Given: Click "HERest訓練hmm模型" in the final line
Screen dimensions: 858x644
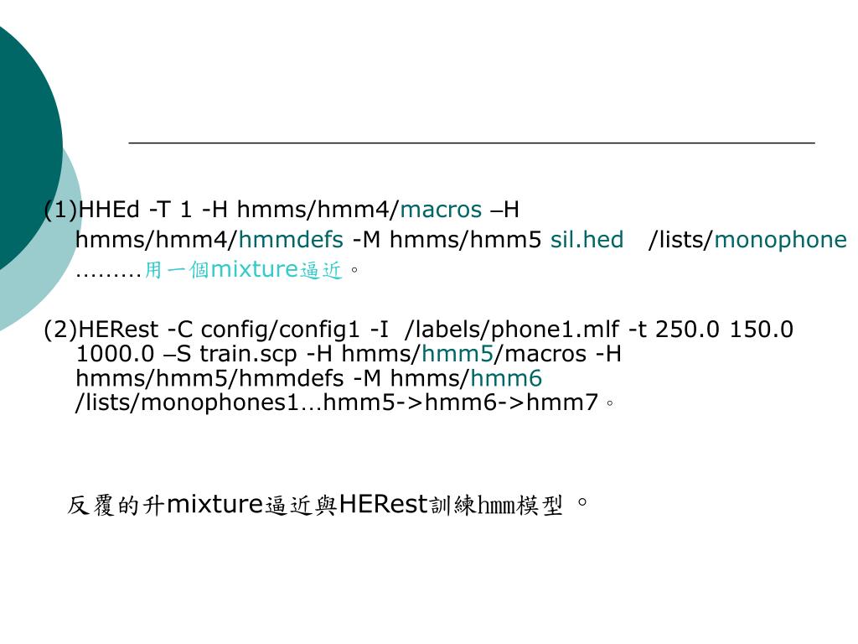Looking at the screenshot, I should point(451,504).
